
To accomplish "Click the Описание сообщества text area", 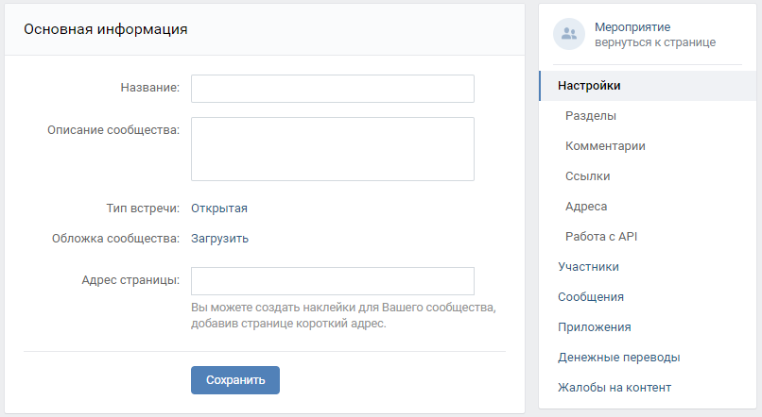I will pyautogui.click(x=332, y=148).
